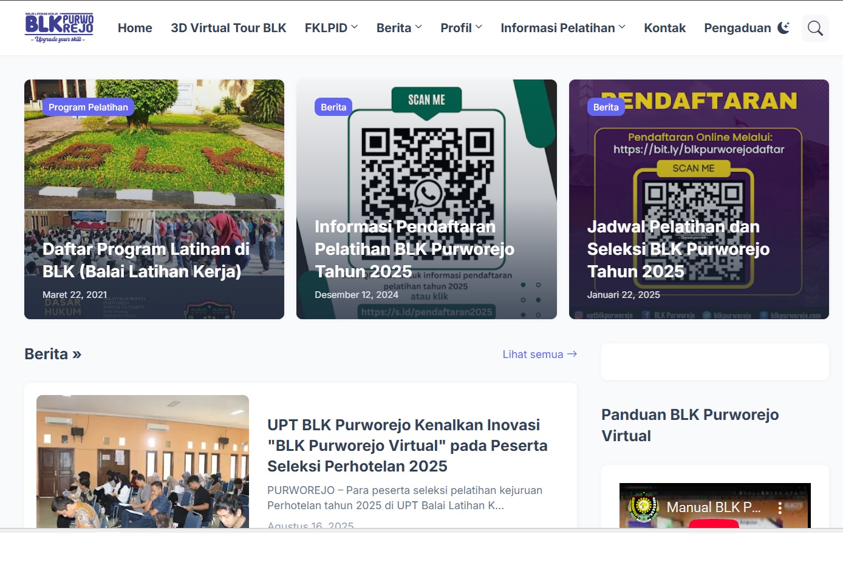The image size is (843, 568).
Task: Expand the FKLPID dropdown menu
Action: (331, 28)
